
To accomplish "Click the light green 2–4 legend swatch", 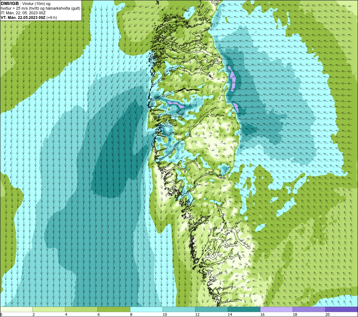I will [x=49, y=309].
